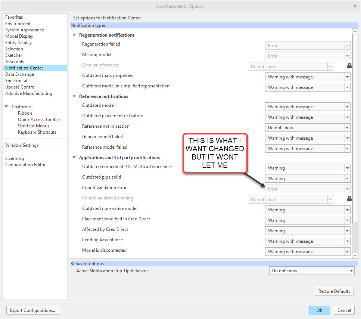Collapse the Regeneration notifications section
The height and width of the screenshot is (319, 361).
point(74,35)
